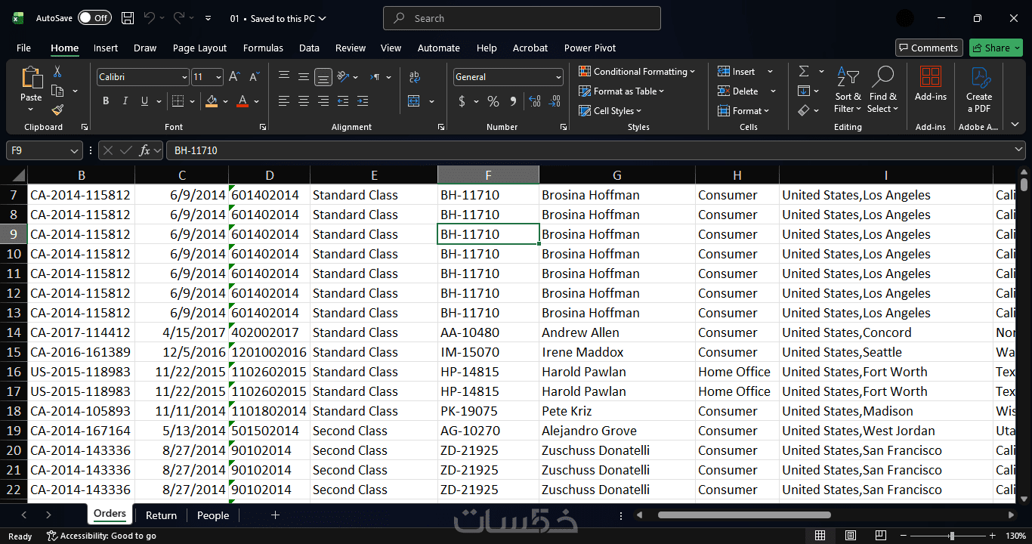Toggle Bold formatting
Screen dimensions: 1032x544
106,101
